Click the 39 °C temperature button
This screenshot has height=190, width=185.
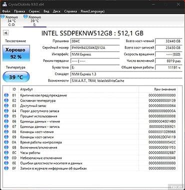(x=16, y=77)
